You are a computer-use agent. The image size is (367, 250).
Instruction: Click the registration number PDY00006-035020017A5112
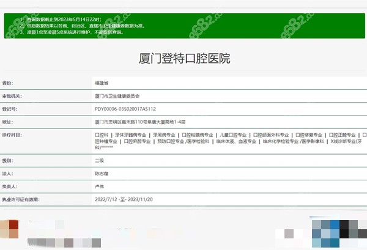[x=125, y=109]
